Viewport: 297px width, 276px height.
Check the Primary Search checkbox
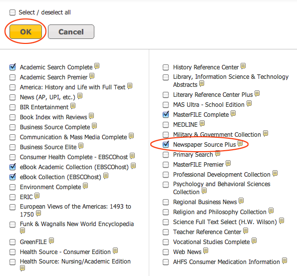(x=166, y=155)
